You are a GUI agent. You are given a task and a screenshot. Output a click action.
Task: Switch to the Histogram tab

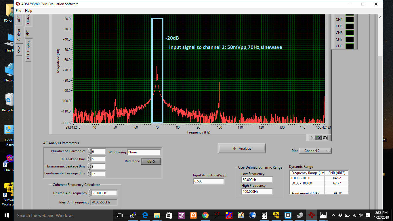pos(28,20)
